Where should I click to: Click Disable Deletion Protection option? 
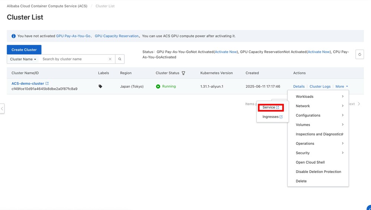[x=318, y=172]
